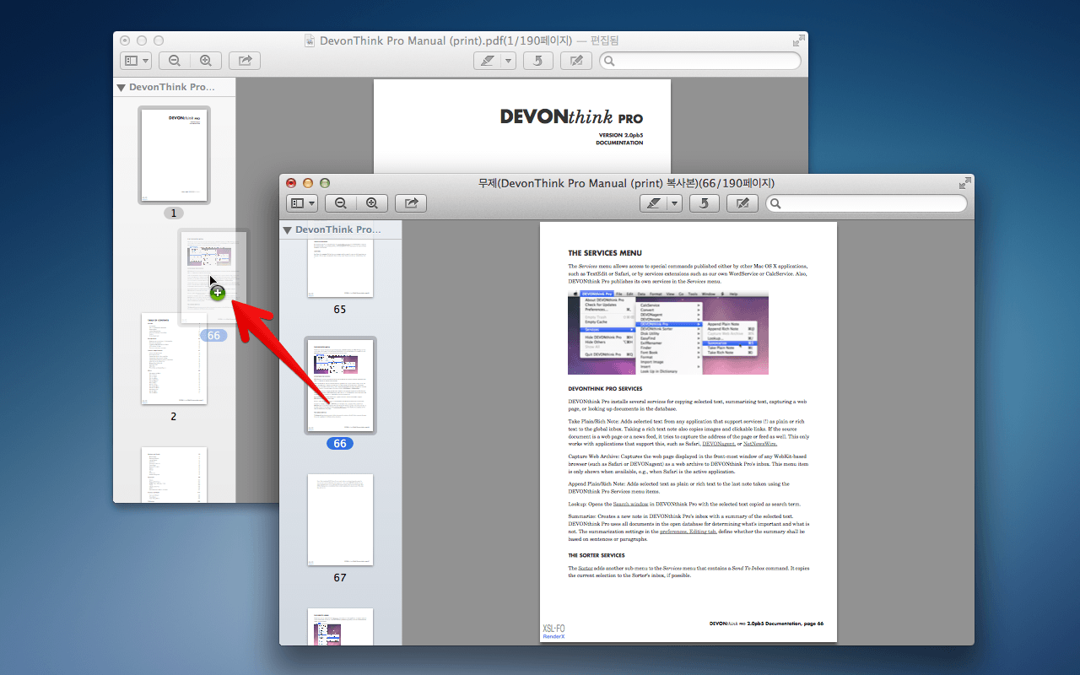Zoom in in the back Preview window
The image size is (1080, 675).
[x=205, y=61]
